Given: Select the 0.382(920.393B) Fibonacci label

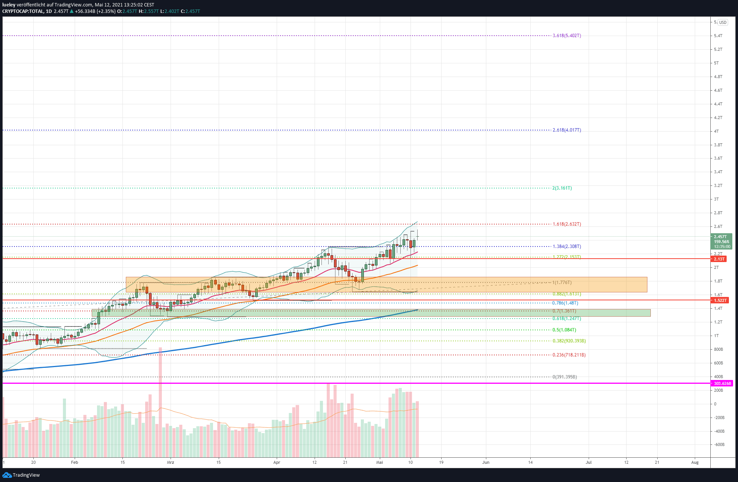Looking at the screenshot, I should pos(569,341).
